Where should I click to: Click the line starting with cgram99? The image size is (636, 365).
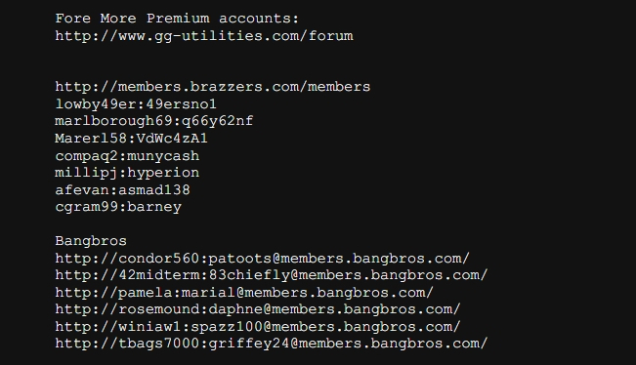click(118, 207)
